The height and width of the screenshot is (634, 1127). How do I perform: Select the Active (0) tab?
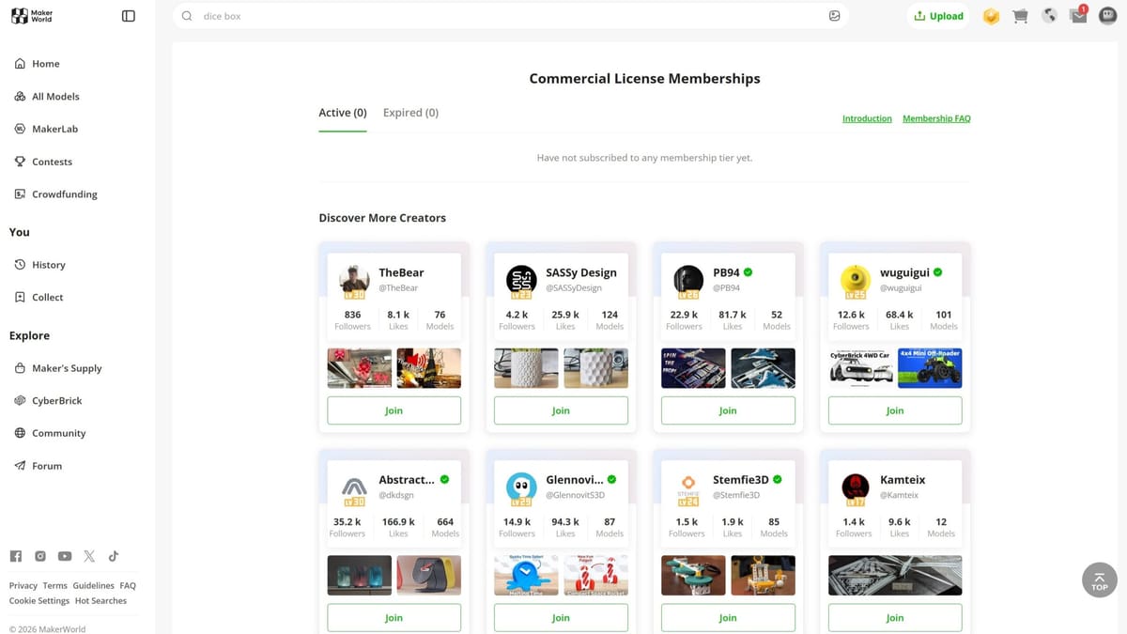tap(342, 113)
